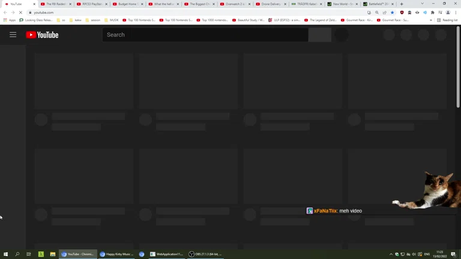This screenshot has height=259, width=461.
Task: Stop loading the page
Action: pyautogui.click(x=20, y=13)
